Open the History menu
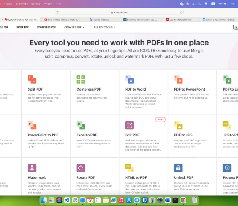This screenshot has width=238, height=206. pos(8,4)
